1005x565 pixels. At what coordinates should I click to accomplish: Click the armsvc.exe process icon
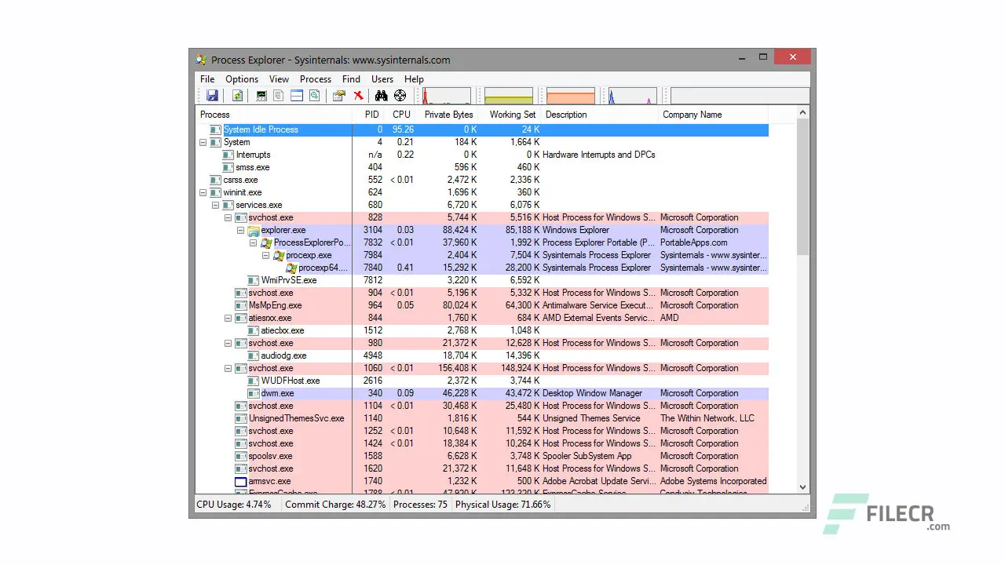[x=241, y=482]
